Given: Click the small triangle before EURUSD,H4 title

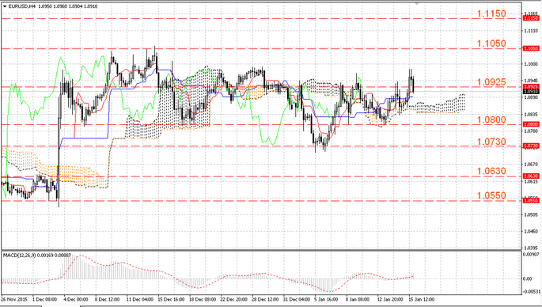Looking at the screenshot, I should 5,6.
